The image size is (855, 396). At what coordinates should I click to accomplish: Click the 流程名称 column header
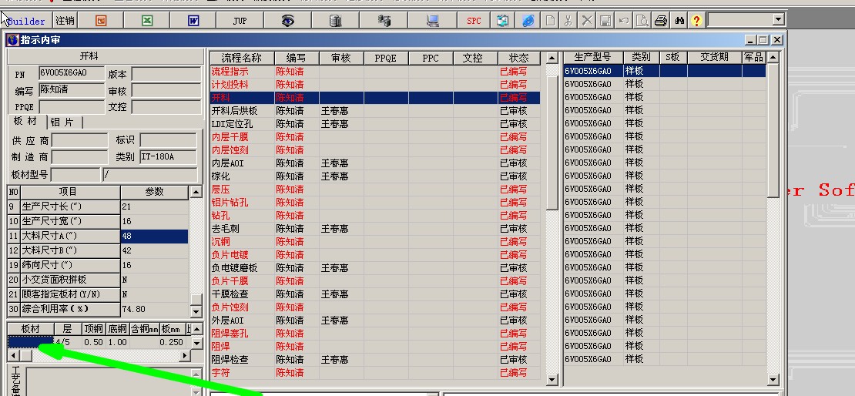tap(241, 58)
